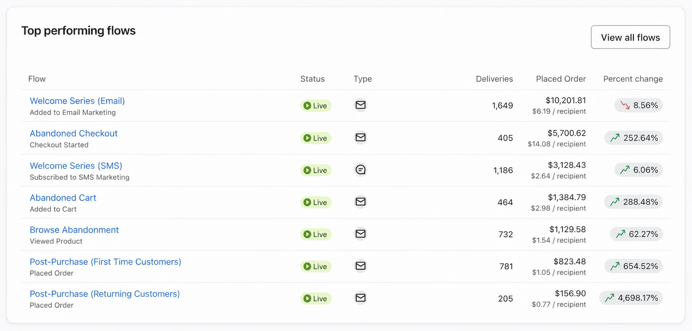Screen dimensions: 692x331
Task: Click the email type icon for Abandoned Cart
Action: [x=360, y=202]
